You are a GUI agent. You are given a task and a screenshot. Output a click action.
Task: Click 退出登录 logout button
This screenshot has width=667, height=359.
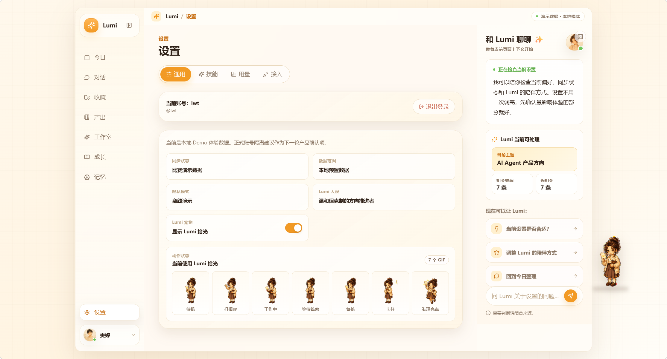click(434, 107)
